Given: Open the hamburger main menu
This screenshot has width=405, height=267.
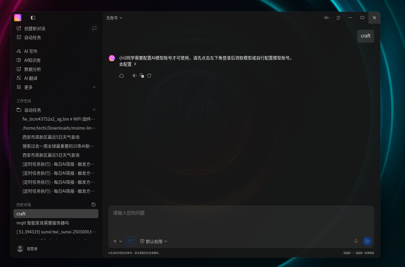Looking at the screenshot, I should (x=338, y=18).
